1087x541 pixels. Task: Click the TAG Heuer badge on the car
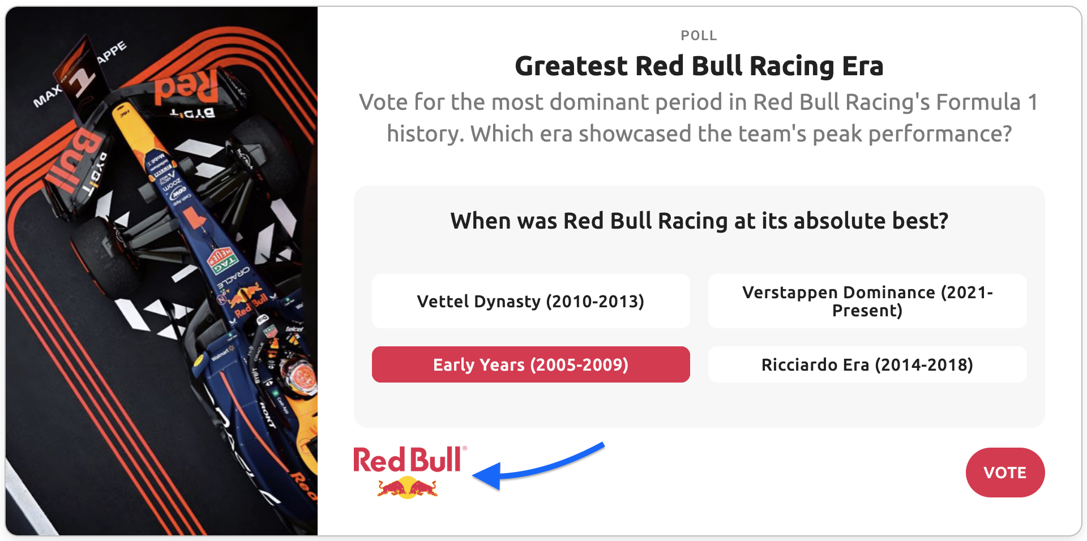pos(222,260)
